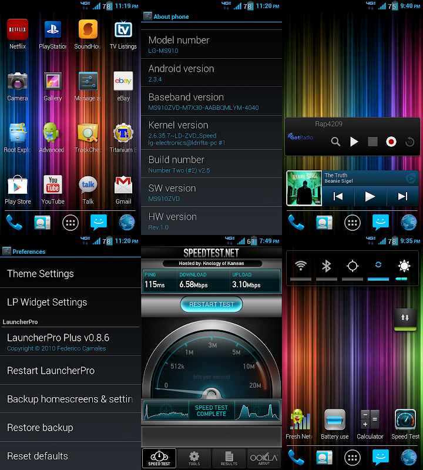Viewport: 423px width, 470px height.
Task: Open the Gallery app
Action: coord(53,81)
